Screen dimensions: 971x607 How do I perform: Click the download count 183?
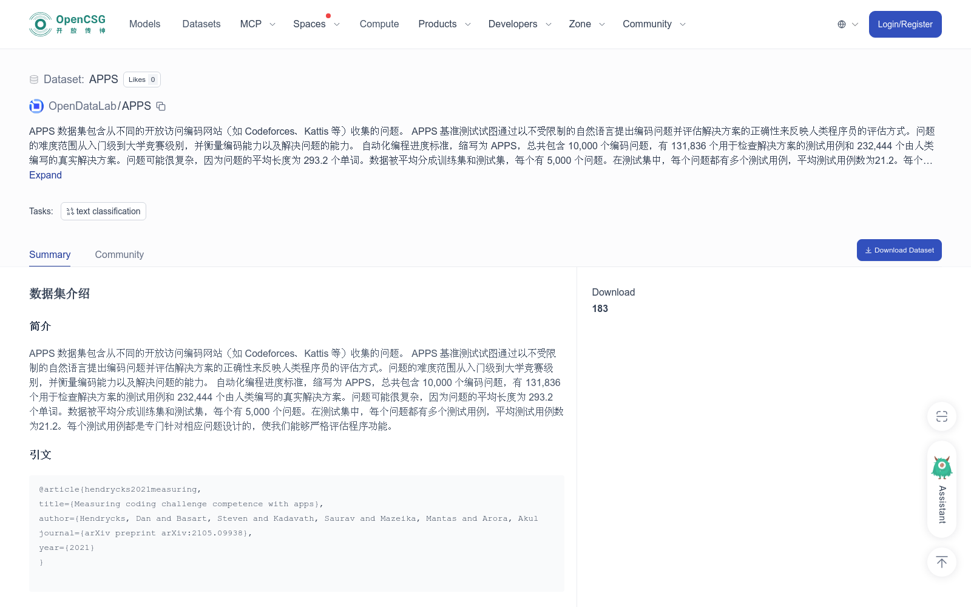point(600,308)
